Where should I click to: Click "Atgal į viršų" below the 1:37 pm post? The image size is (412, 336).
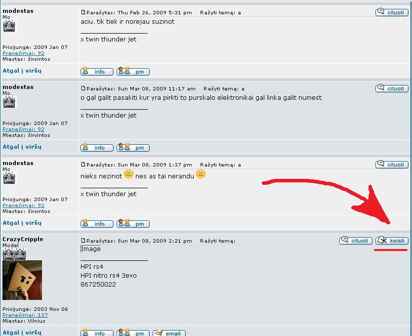click(22, 223)
